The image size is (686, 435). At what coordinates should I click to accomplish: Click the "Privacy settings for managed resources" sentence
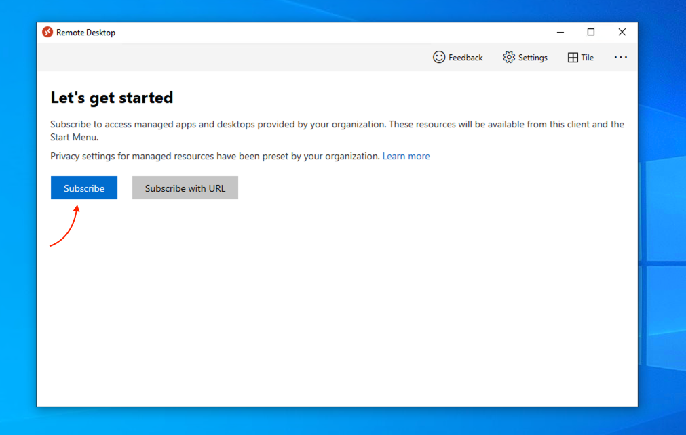[x=214, y=157]
